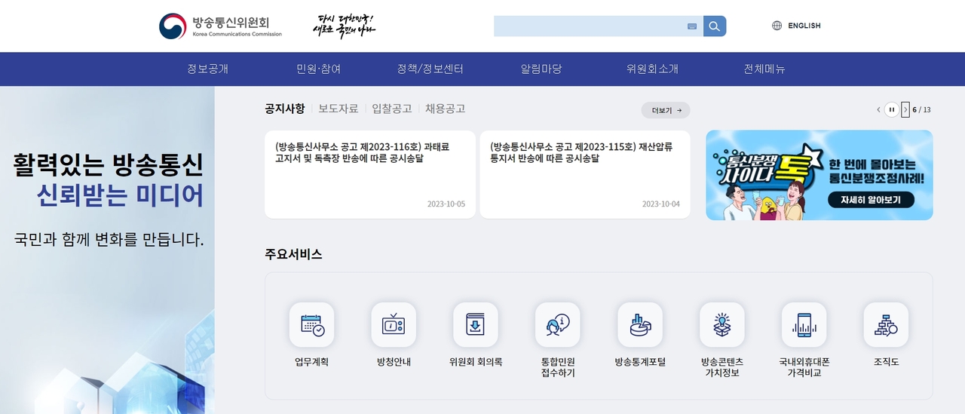
Task: Switch site language to ENGLISH
Action: click(x=797, y=26)
